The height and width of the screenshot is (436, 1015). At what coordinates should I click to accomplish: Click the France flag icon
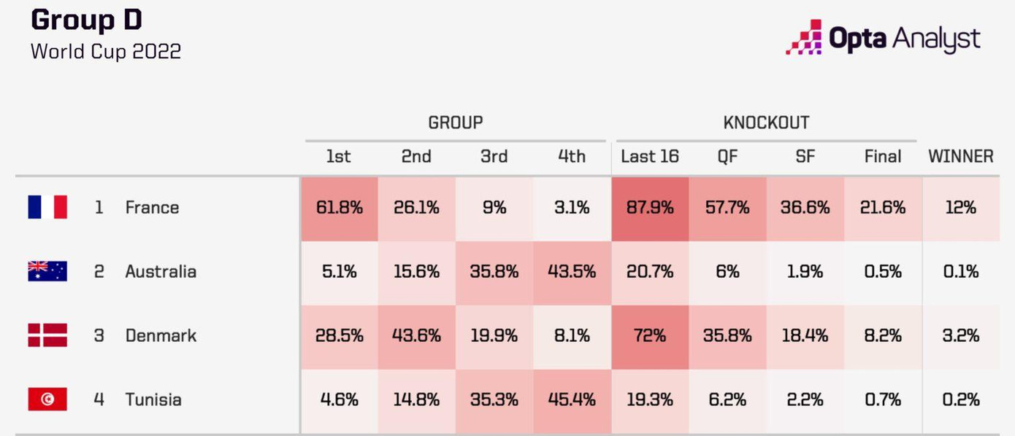pos(47,207)
